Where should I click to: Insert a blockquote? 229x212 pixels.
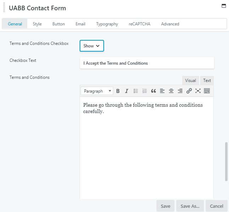click(153, 91)
